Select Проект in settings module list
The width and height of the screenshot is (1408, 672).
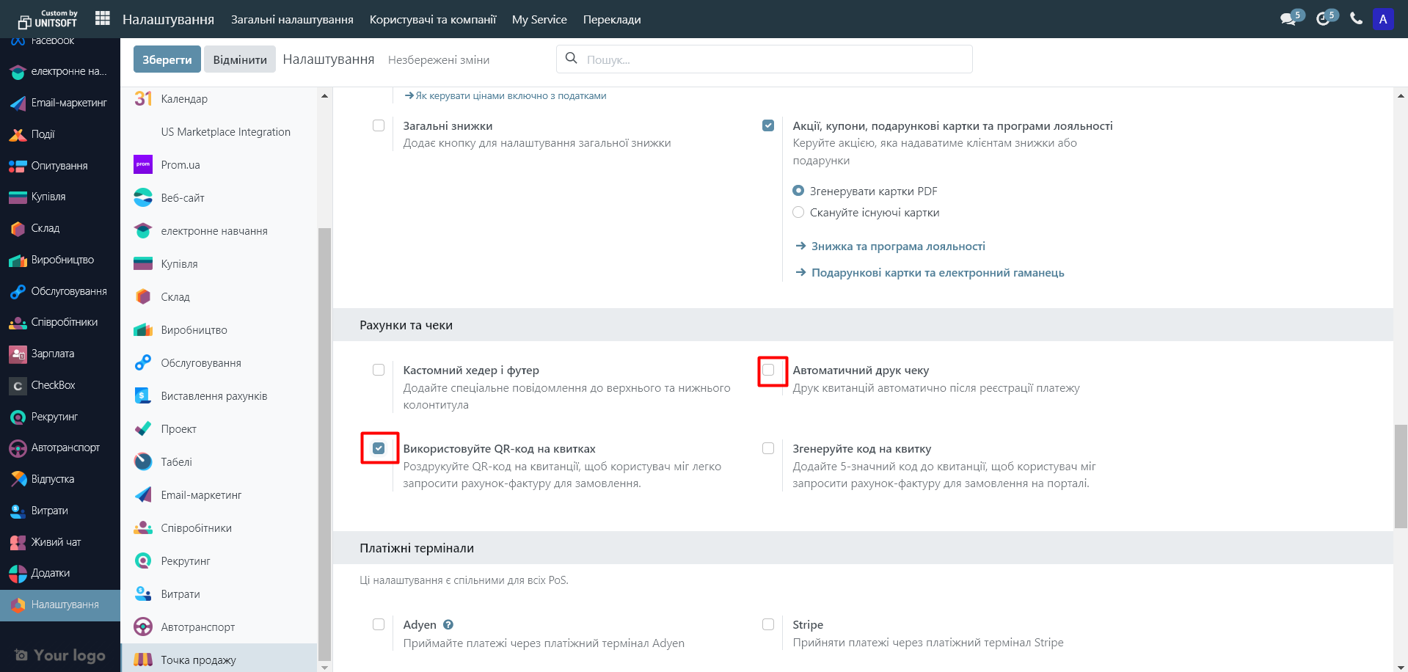(219, 429)
